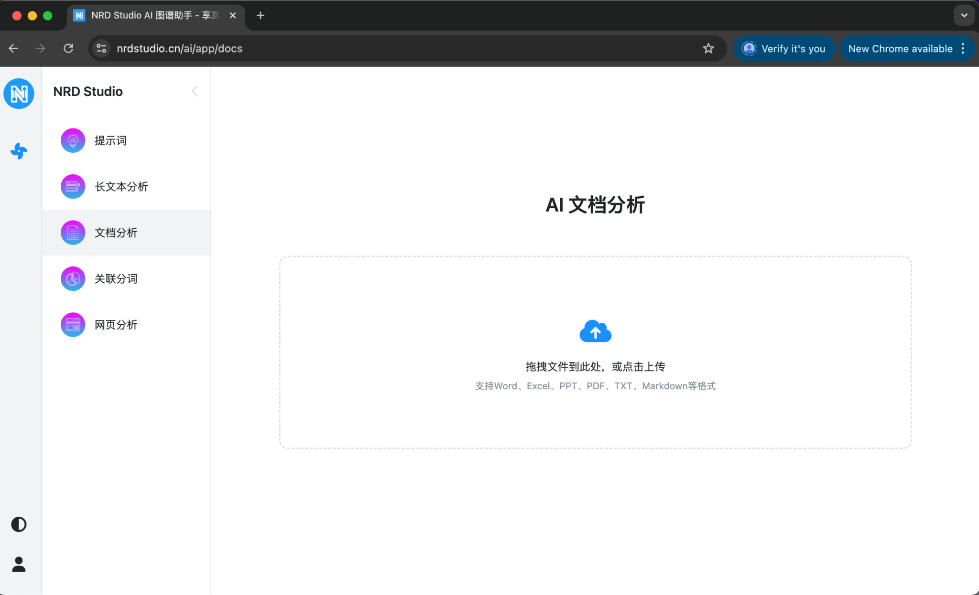Image resolution: width=979 pixels, height=595 pixels.
Task: Open the pinwheel AI apps icon
Action: click(x=19, y=151)
